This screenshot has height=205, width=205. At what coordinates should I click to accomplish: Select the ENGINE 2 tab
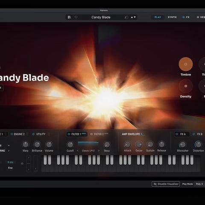(19, 134)
